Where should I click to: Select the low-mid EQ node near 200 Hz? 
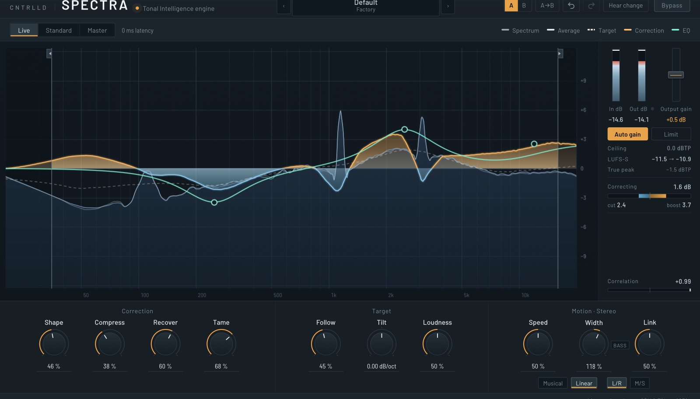pyautogui.click(x=214, y=202)
